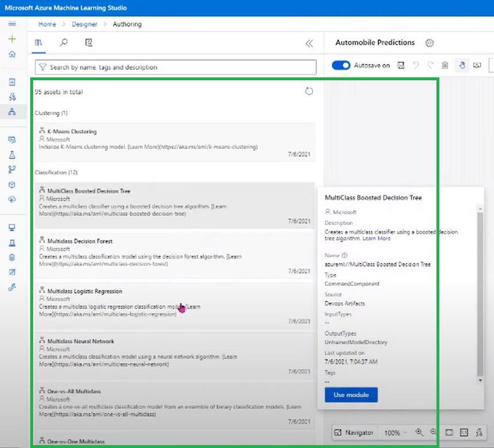The image size is (494, 448).
Task: Click the redo icon in the toolbar
Action: pos(430,65)
